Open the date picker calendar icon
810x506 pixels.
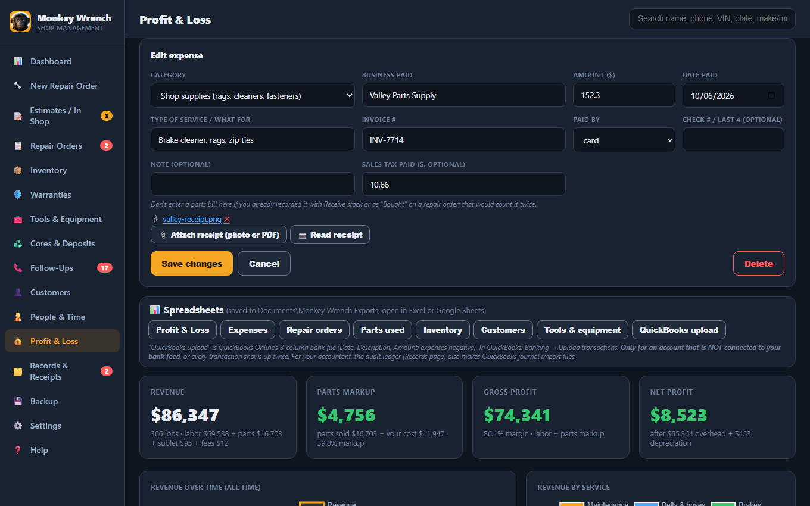pyautogui.click(x=772, y=95)
